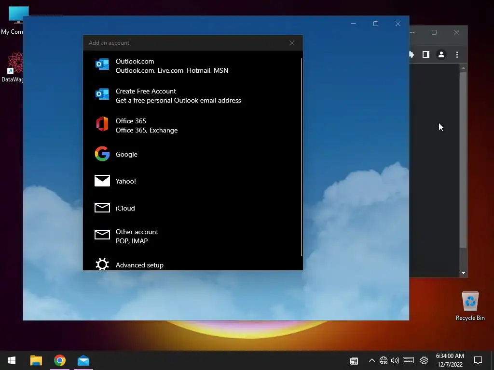This screenshot has height=370, width=494.
Task: Switch to Mail app in taskbar
Action: pos(83,360)
